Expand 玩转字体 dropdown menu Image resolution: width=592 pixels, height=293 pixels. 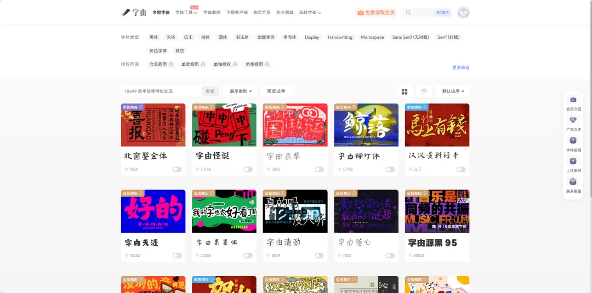click(x=310, y=13)
